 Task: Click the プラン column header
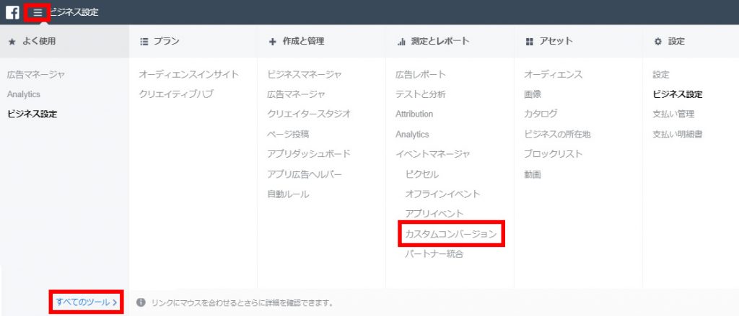[x=167, y=41]
